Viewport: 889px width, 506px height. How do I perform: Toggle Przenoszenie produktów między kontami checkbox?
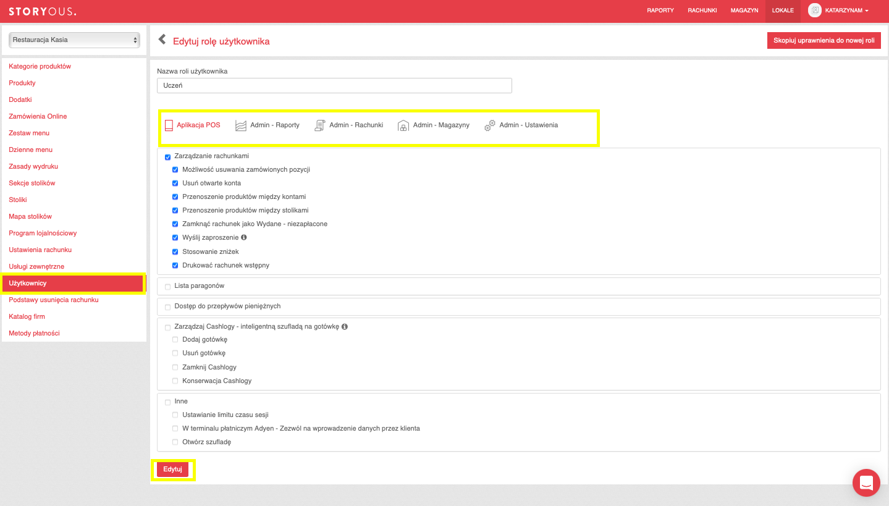(175, 197)
